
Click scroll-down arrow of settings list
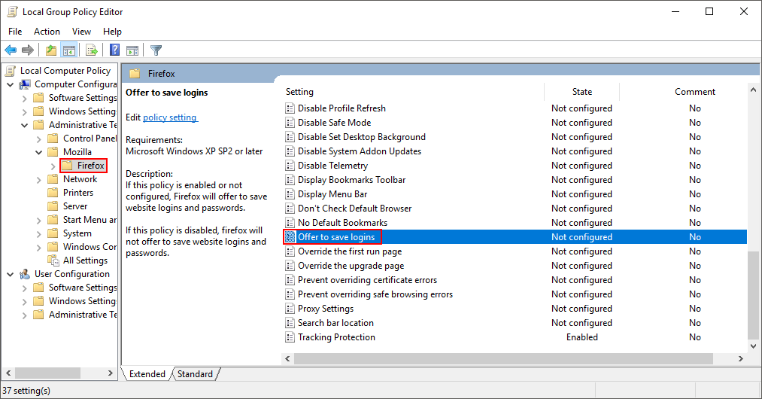[753, 346]
